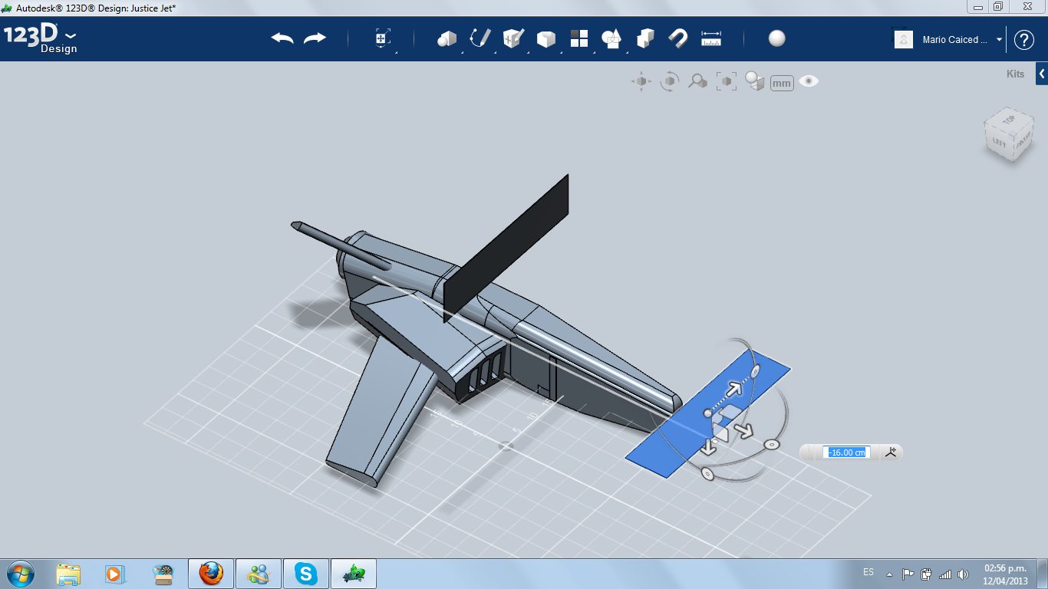
Task: Click the forward move arrow on the manipulator
Action: coord(734,390)
